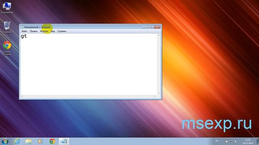Select the Google Chrome desktop shortcut
This screenshot has width=259, height=145.
[7, 48]
